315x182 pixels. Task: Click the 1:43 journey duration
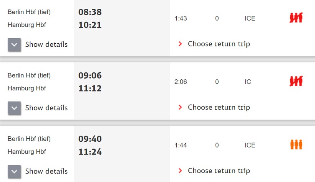(x=181, y=18)
